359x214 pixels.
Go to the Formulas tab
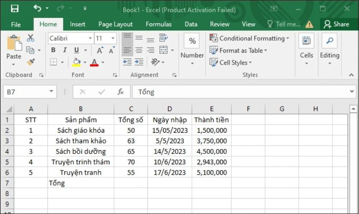(x=159, y=24)
